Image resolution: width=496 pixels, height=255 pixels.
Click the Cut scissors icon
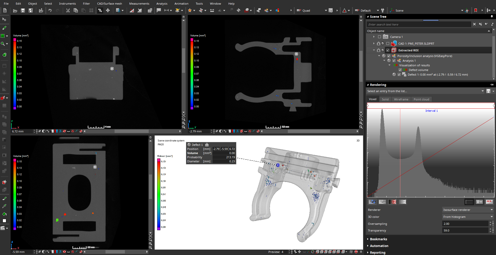point(68,11)
